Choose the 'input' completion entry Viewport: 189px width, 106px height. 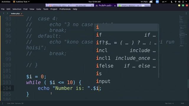[126, 81]
